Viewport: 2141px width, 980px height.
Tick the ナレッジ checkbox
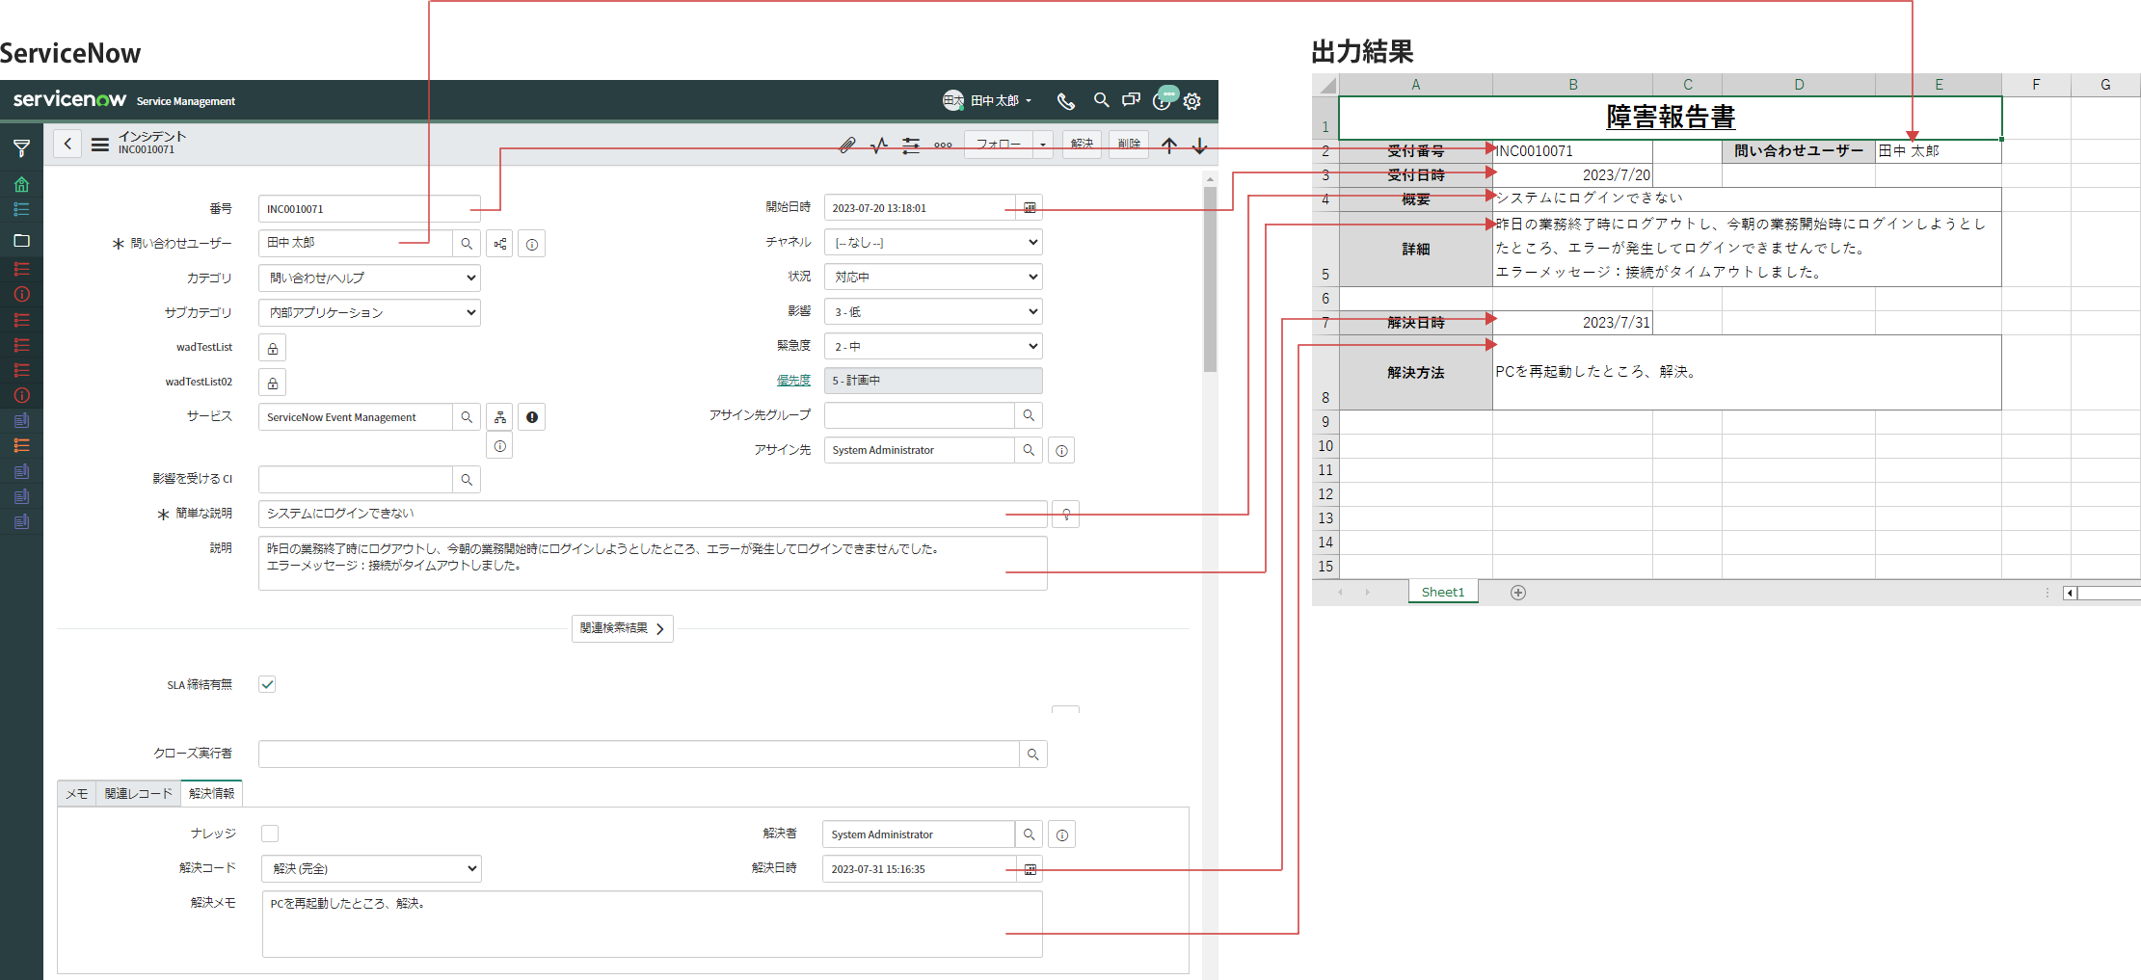point(270,834)
